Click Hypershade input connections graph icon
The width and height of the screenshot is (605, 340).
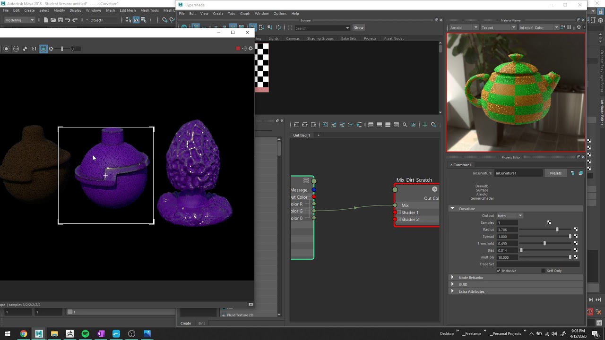[x=296, y=125]
